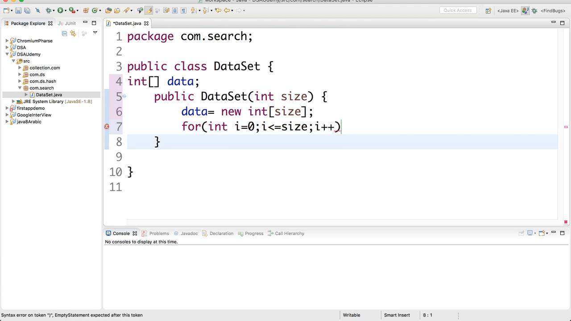Click the error marker on line 7
This screenshot has height=321, width=571.
point(107,127)
